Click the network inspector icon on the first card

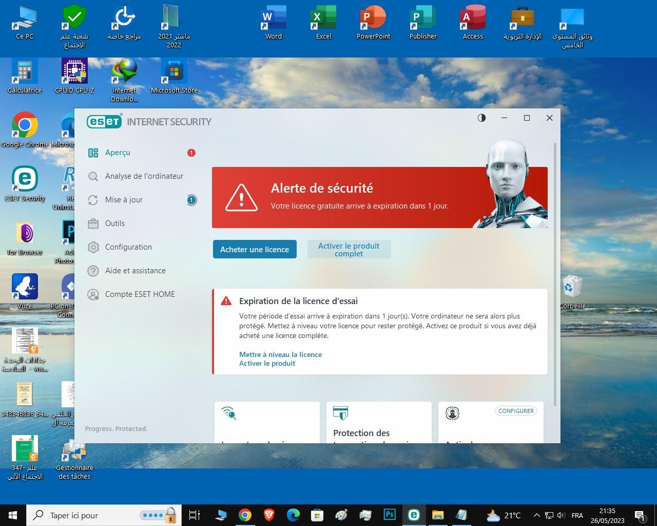tap(229, 413)
